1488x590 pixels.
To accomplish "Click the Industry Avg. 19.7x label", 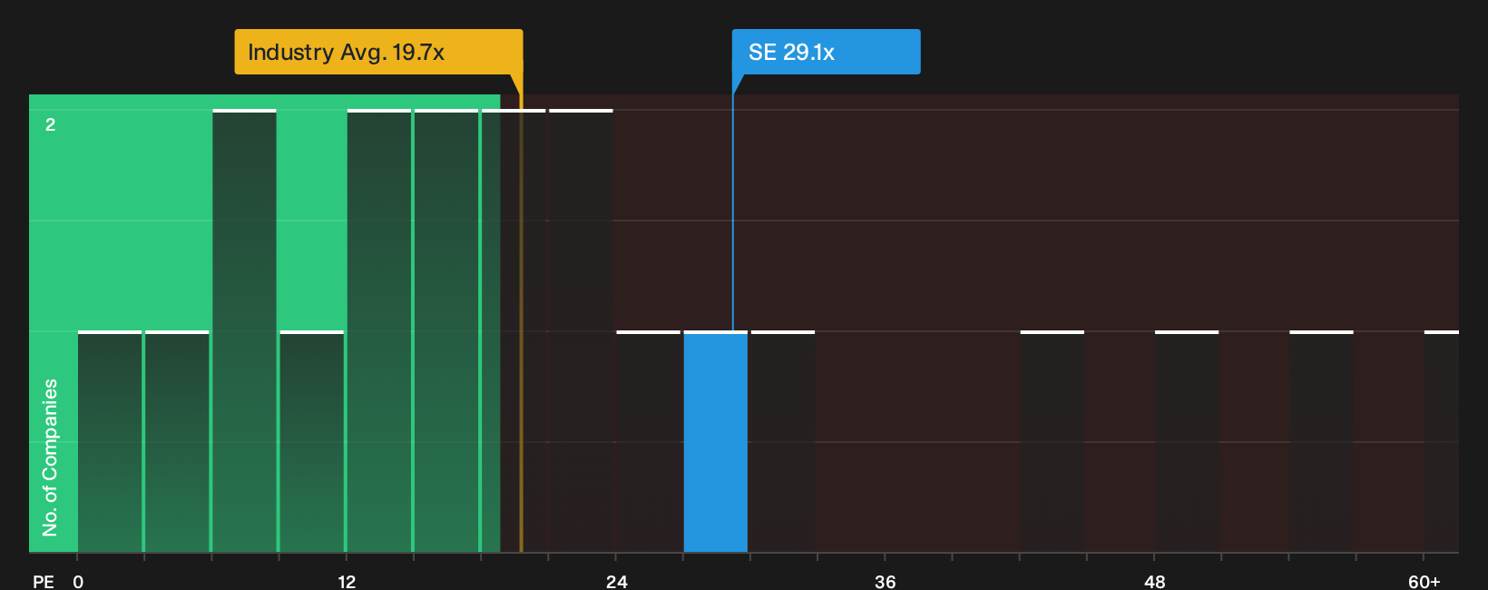I will click(x=378, y=52).
